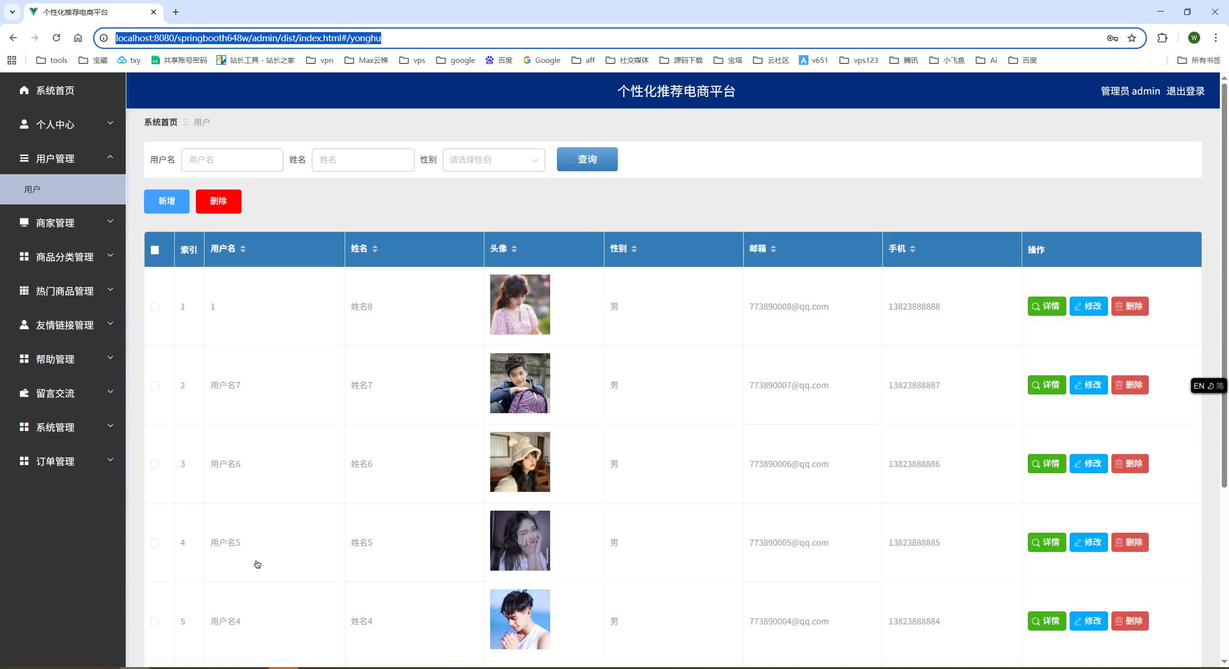Open the browser extensions puzzle icon
The height and width of the screenshot is (669, 1229).
pos(1162,38)
